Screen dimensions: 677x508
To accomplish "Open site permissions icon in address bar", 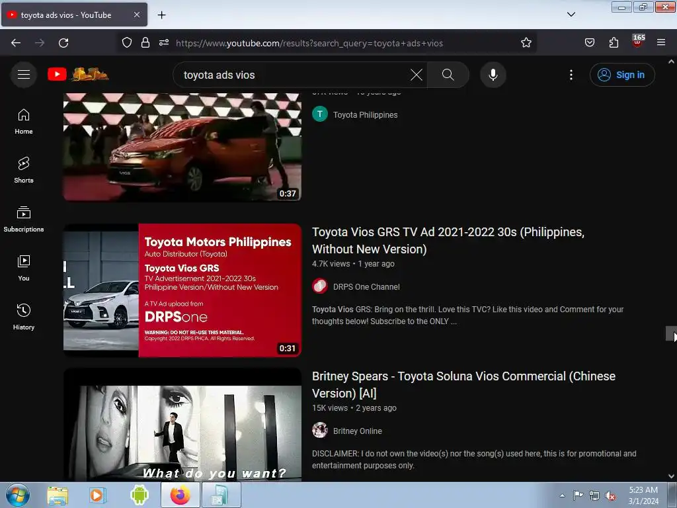I will tap(164, 43).
